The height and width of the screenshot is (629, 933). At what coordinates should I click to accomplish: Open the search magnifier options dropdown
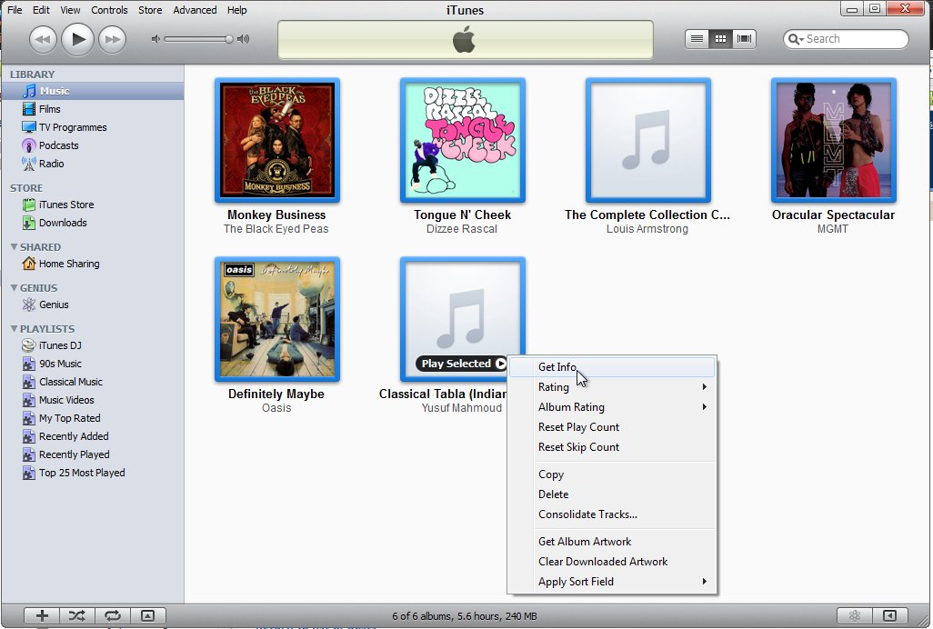pyautogui.click(x=795, y=39)
